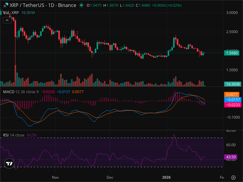Open the TradingView logo button
This screenshot has height=182, width=243.
pos(9,163)
